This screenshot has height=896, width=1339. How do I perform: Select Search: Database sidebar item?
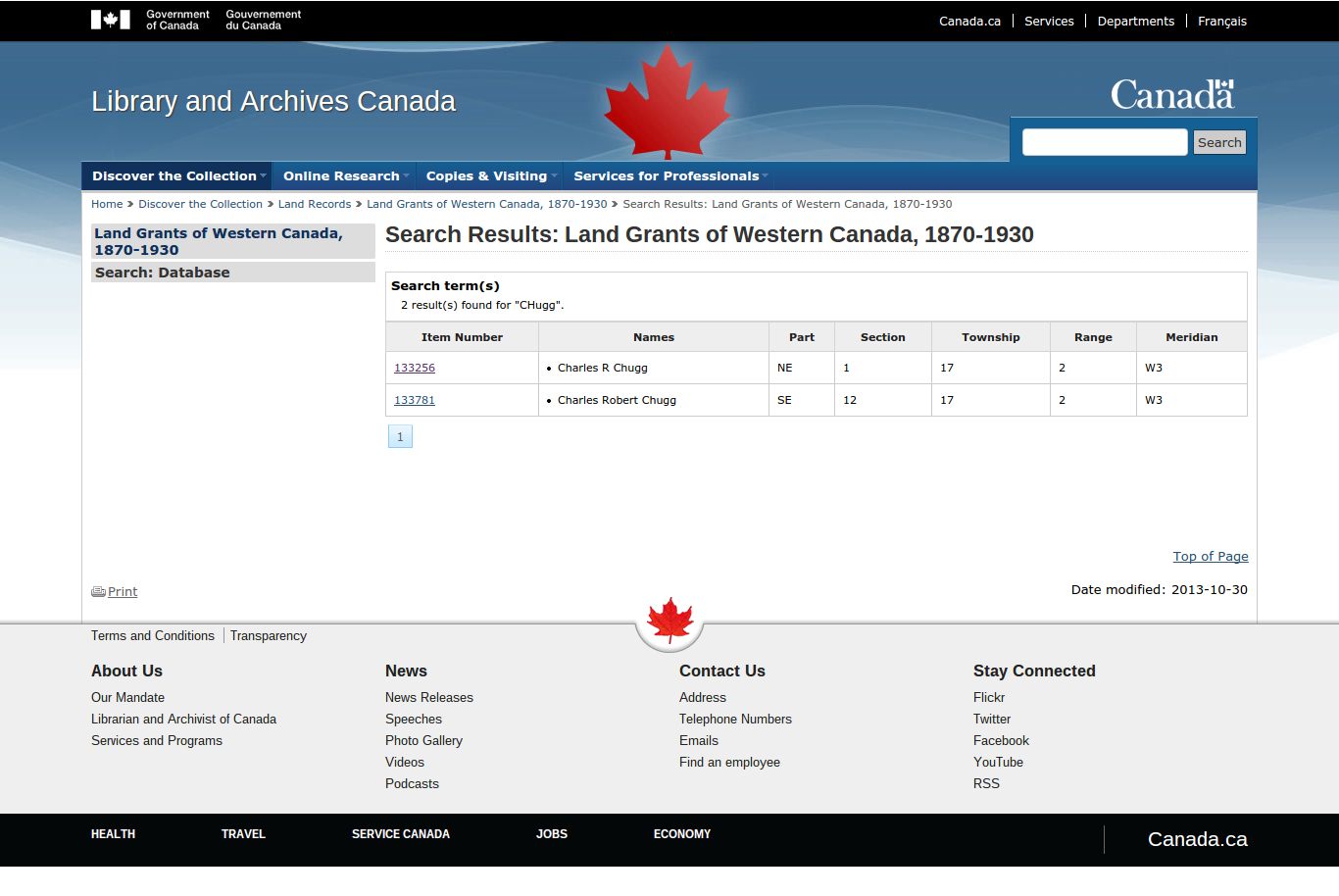click(x=233, y=273)
